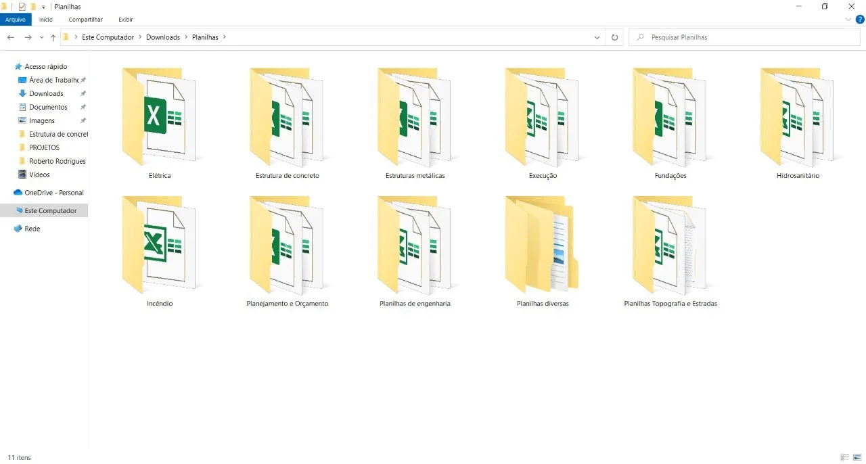Open the Arquivo menu tab

tap(16, 20)
